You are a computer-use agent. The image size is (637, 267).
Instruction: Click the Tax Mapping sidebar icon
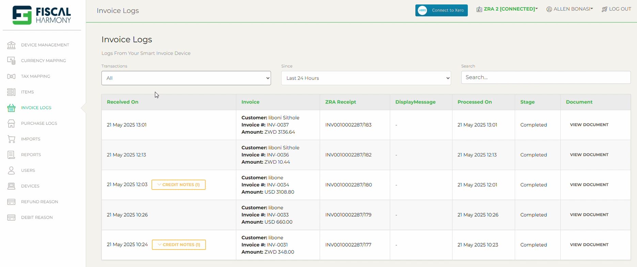coord(11,76)
